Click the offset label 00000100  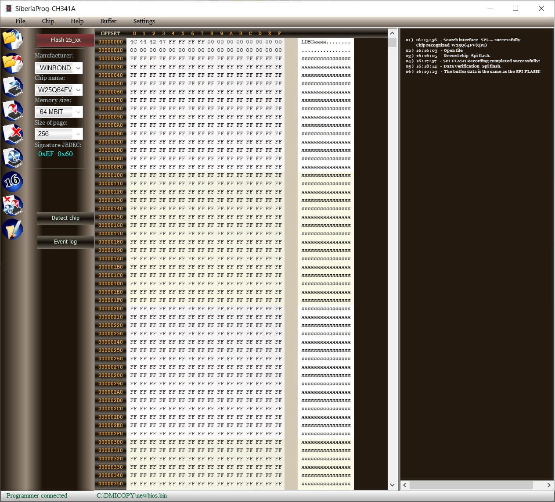111,175
